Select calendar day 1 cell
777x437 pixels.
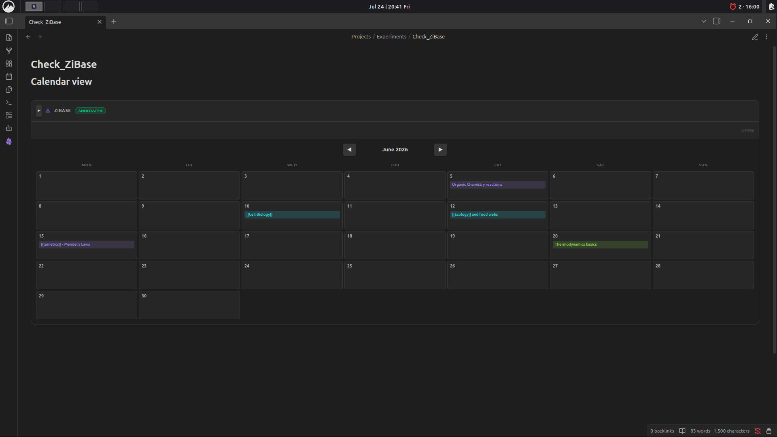click(86, 185)
